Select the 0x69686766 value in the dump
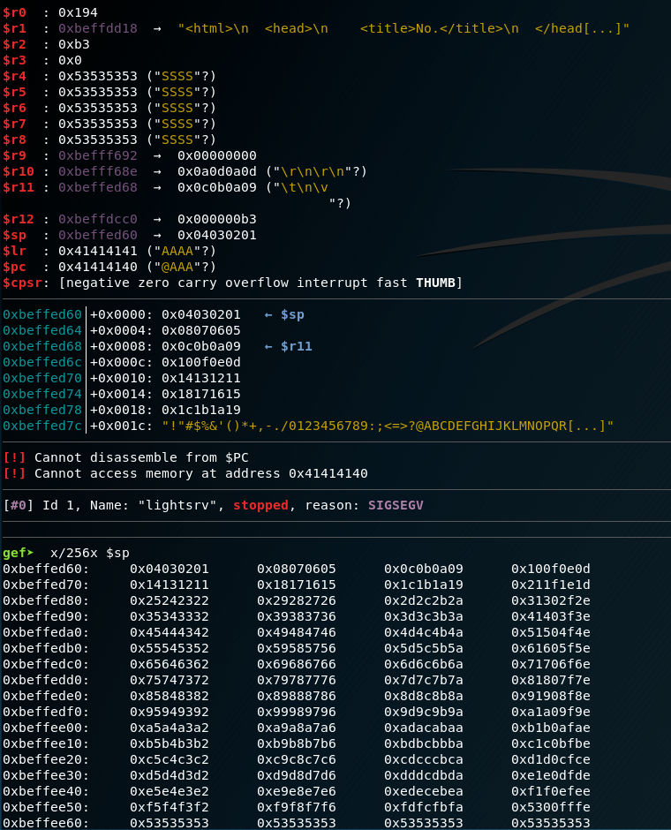Image resolution: width=671 pixels, height=830 pixels. coord(297,664)
